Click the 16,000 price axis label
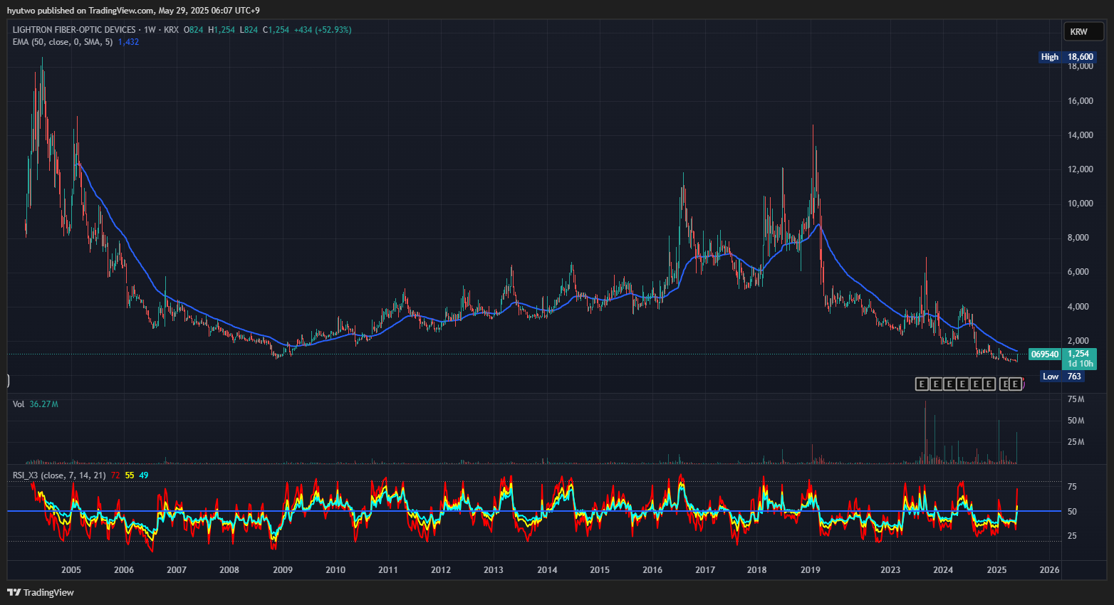Screen dimensions: 1114x605 coord(1081,101)
